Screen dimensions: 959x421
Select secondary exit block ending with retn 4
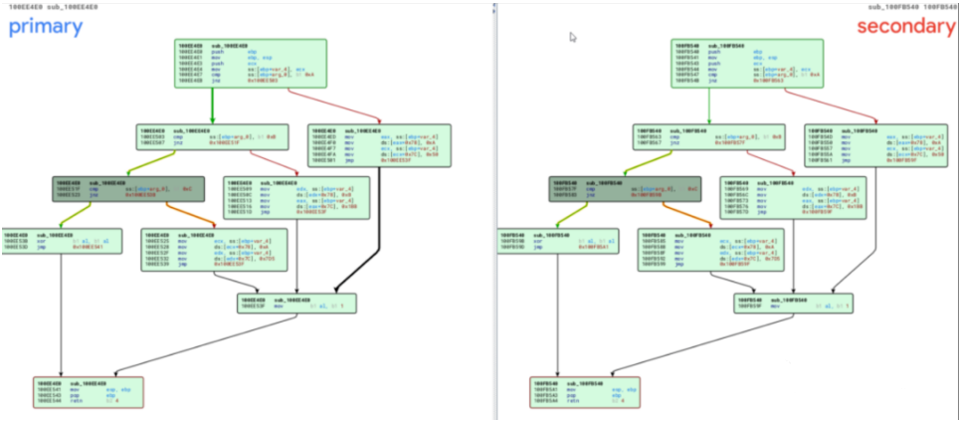(585, 392)
